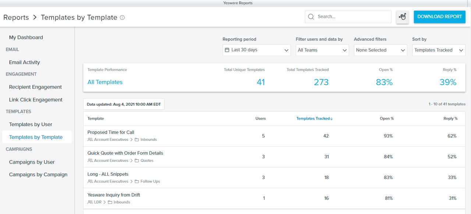The height and width of the screenshot is (214, 471).
Task: Click the team icon under Proposed Time for Call
Action: 90,140
